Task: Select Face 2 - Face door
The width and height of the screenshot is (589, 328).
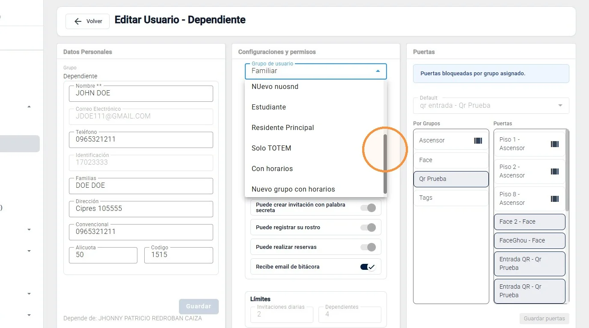Action: click(x=530, y=222)
